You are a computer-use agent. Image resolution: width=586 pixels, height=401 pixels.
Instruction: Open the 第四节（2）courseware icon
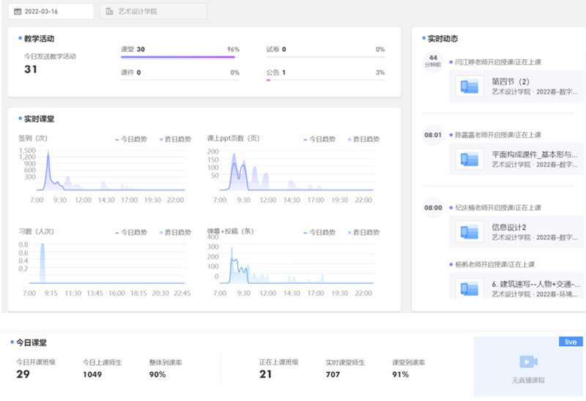pyautogui.click(x=468, y=87)
